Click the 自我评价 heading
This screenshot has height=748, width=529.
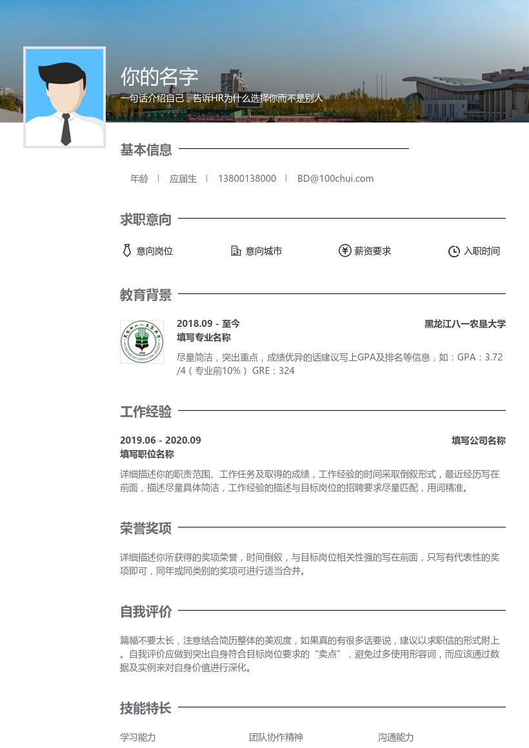[146, 612]
